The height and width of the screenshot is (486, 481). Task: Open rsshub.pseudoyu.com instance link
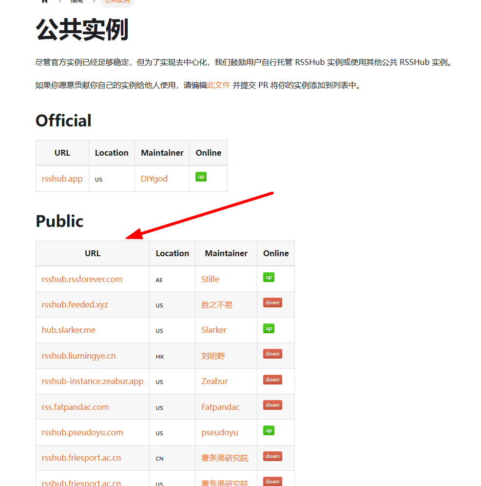82,432
